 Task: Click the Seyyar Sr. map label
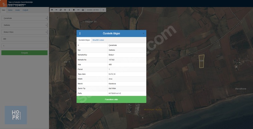coord(91,22)
